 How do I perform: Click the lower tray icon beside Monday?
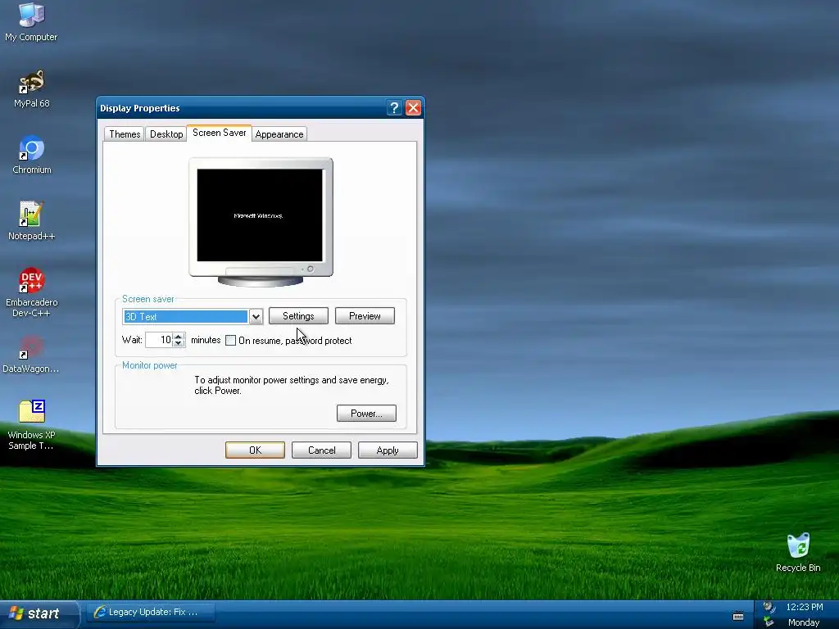tap(769, 622)
